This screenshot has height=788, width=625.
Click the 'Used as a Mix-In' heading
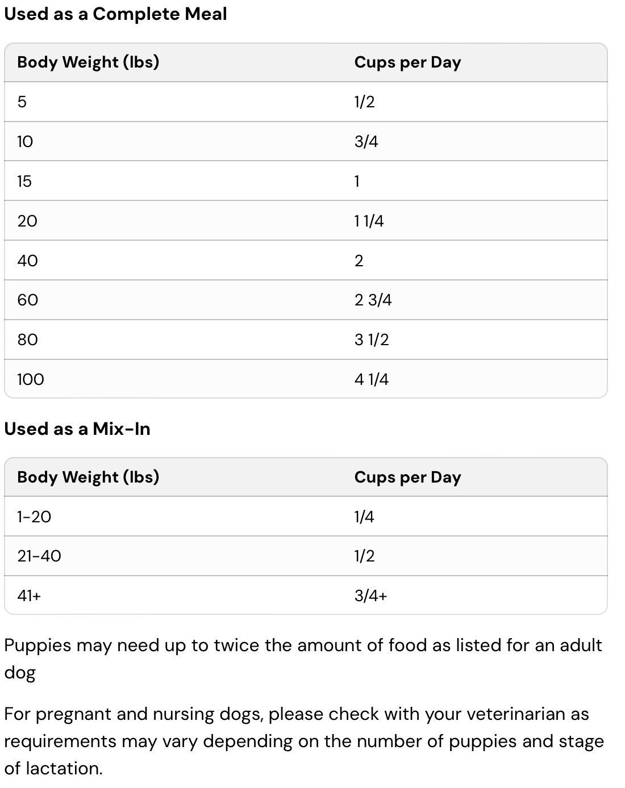coord(77,429)
